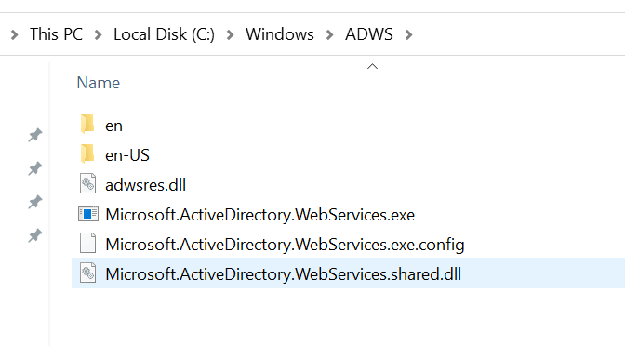Click the second pin icon in sidebar
The height and width of the screenshot is (346, 625).
(x=35, y=168)
